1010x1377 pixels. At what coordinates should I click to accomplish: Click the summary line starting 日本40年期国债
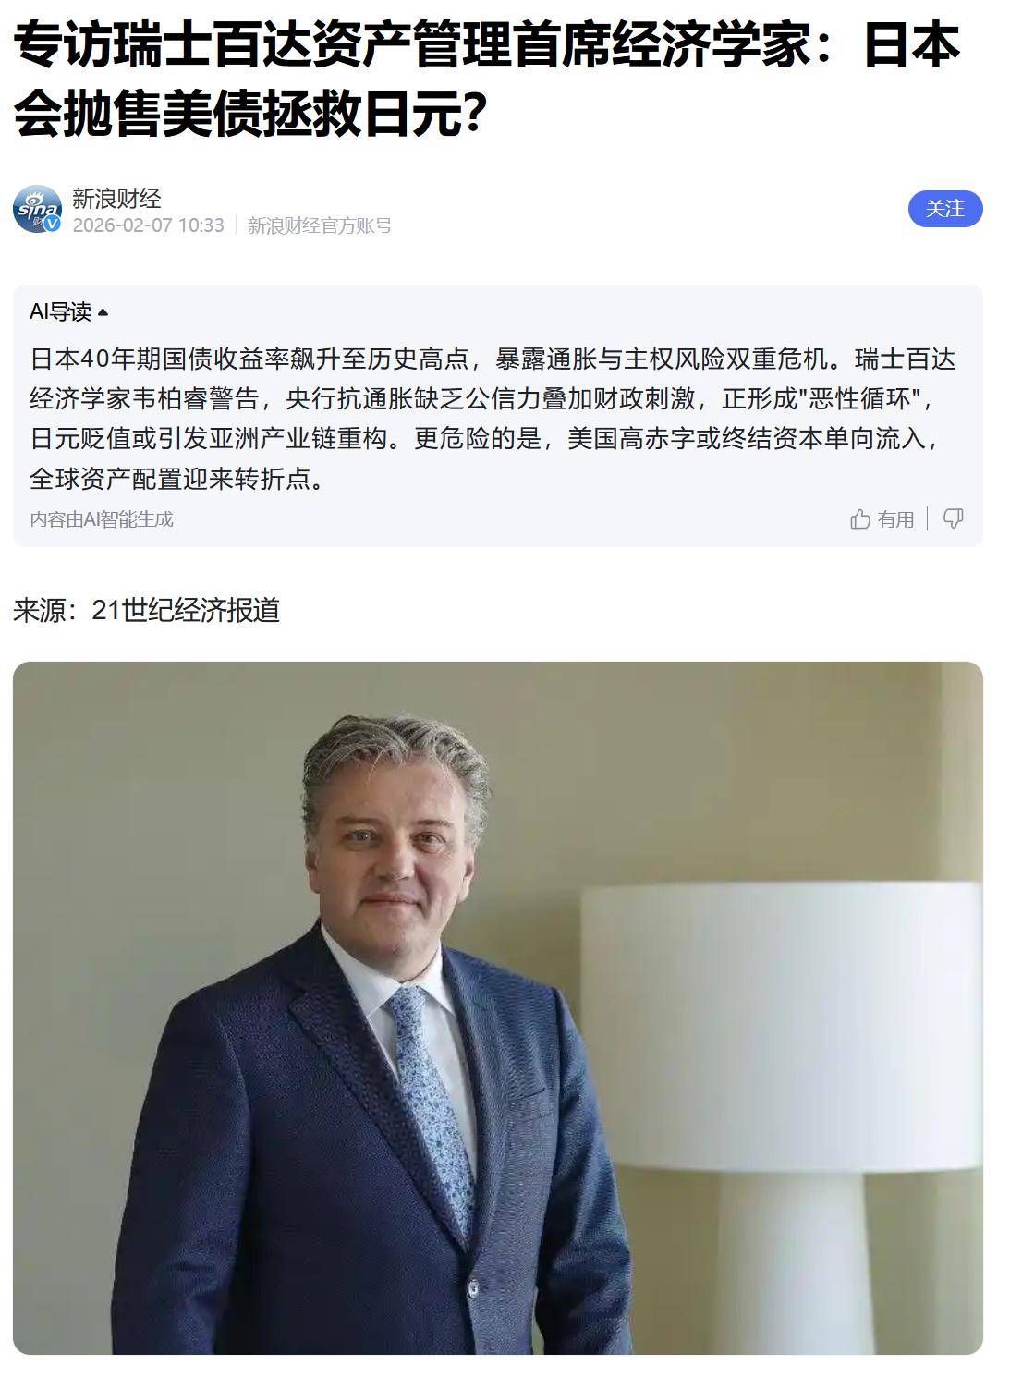pos(493,359)
